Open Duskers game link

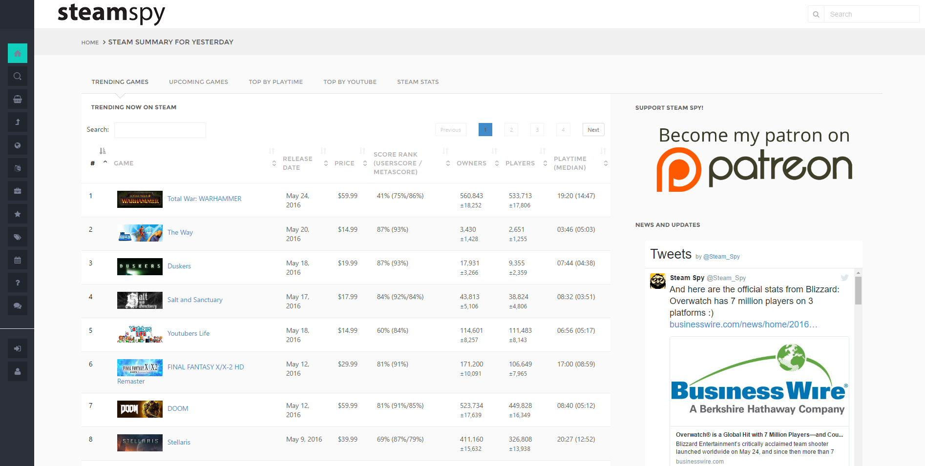coord(179,266)
